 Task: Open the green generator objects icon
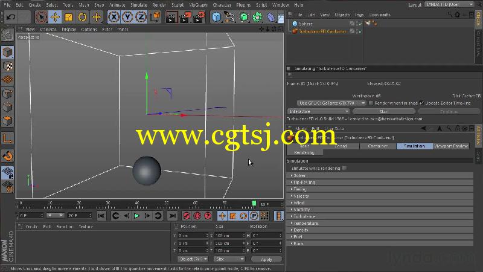[244, 17]
